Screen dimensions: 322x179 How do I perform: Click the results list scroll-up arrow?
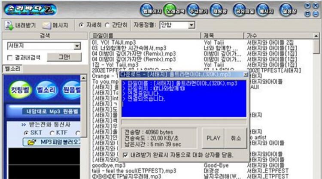[x=316, y=36]
